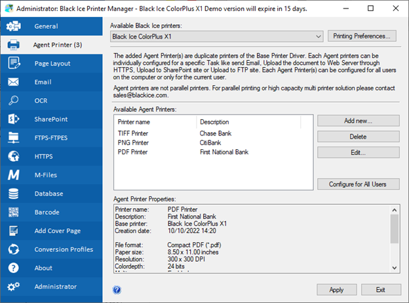409x303 pixels.
Task: Click the Email envelope icon
Action: [13, 82]
